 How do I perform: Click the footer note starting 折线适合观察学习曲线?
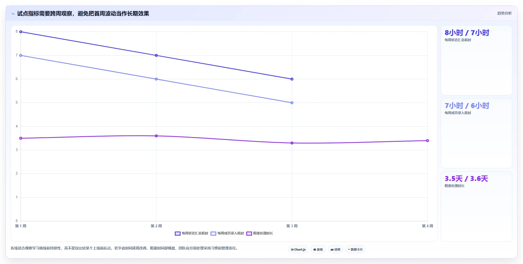pos(124,248)
